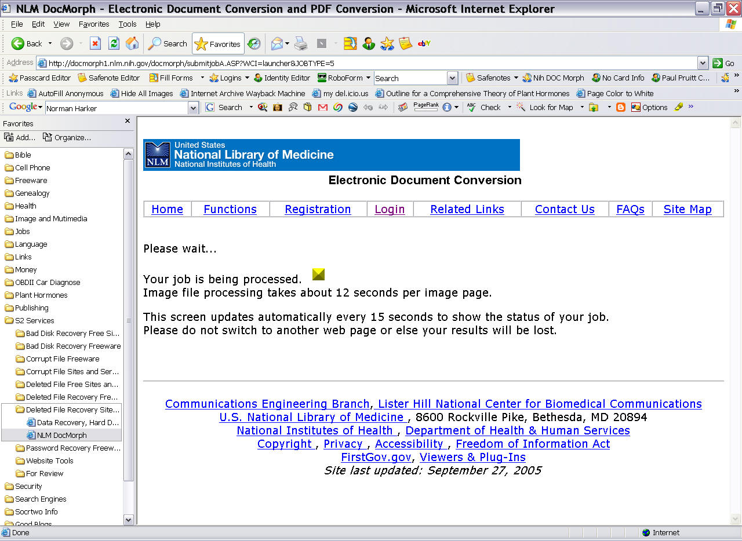Click the Refresh page icon
The width and height of the screenshot is (742, 541).
click(114, 43)
